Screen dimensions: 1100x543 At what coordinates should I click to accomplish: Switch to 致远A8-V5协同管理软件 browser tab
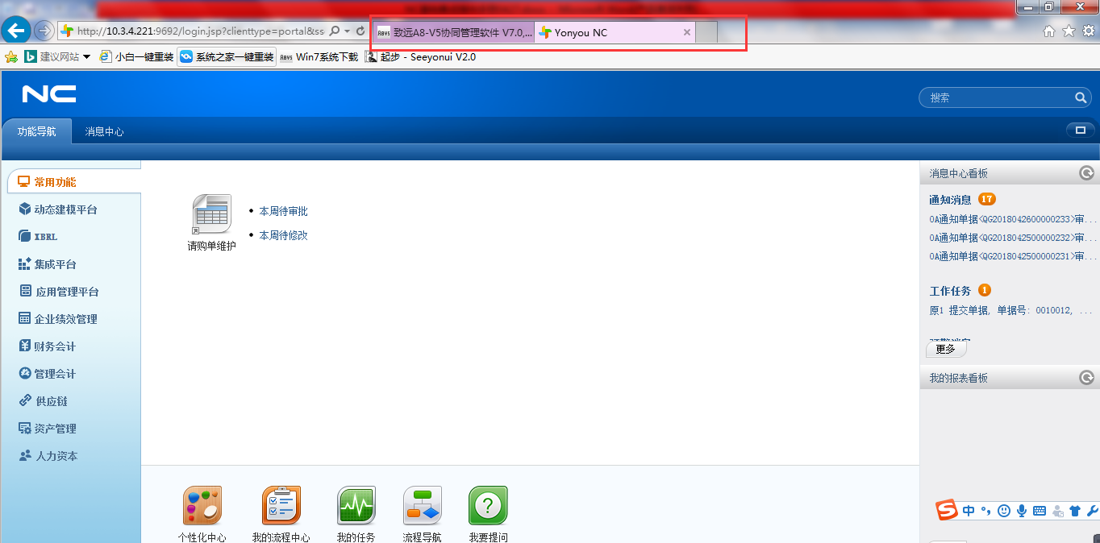click(454, 32)
